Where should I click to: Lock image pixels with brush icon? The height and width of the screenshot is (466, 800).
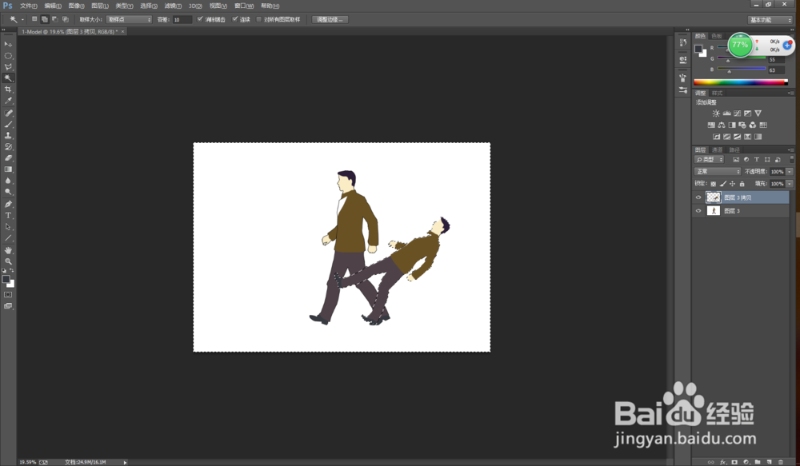723,184
